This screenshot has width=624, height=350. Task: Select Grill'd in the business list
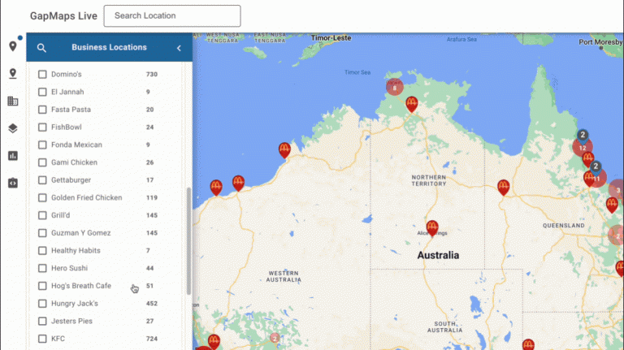click(64, 215)
